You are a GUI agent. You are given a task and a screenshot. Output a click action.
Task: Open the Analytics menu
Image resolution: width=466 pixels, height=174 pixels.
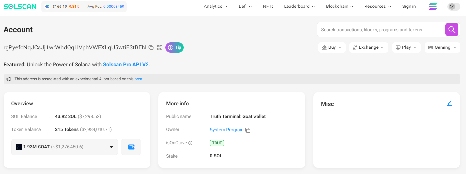(215, 7)
